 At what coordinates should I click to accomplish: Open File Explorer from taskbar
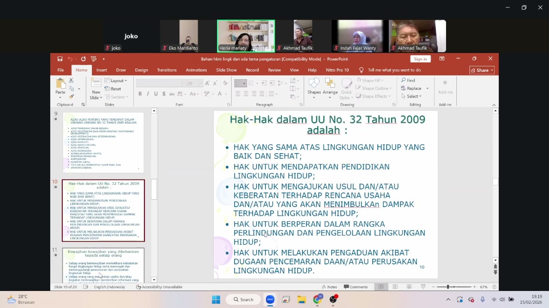302,299
